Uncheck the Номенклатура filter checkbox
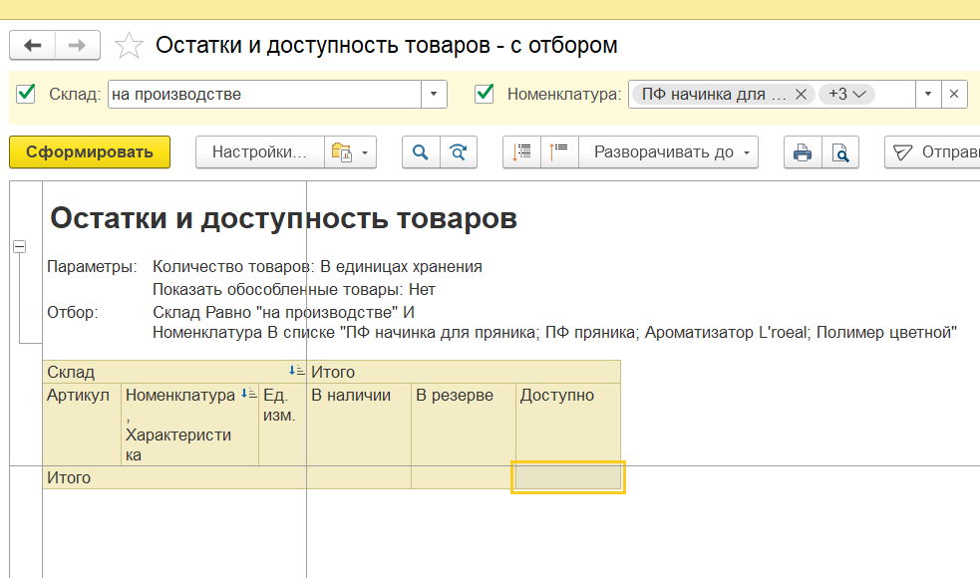Image resolution: width=980 pixels, height=578 pixels. [x=486, y=95]
